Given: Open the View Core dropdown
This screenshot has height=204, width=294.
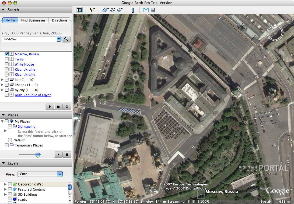Looking at the screenshot, I should pos(40,174).
